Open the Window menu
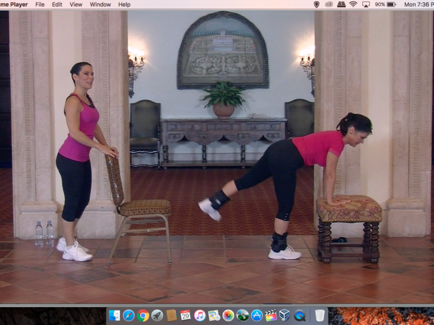The height and width of the screenshot is (325, 434). pos(100,4)
